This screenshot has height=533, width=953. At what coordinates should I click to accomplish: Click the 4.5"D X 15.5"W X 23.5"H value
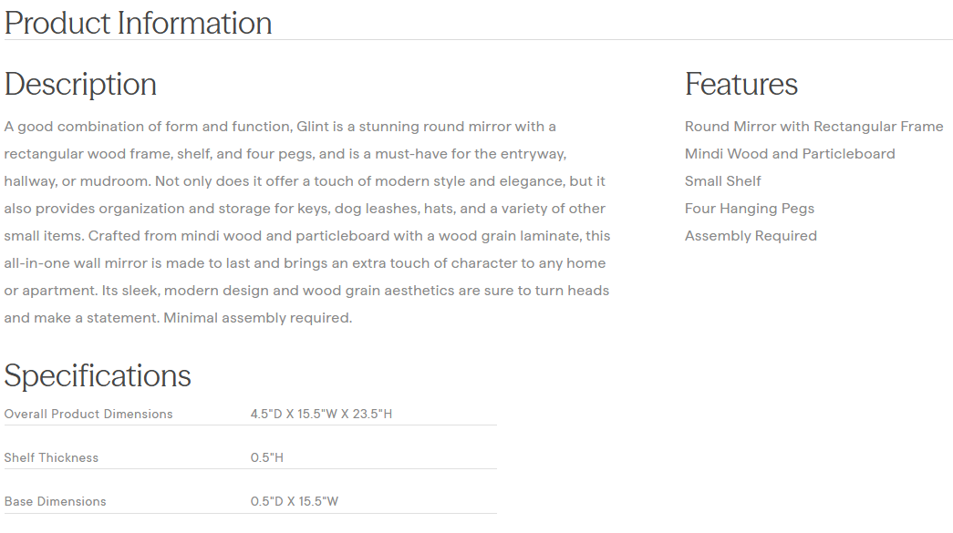(x=321, y=414)
